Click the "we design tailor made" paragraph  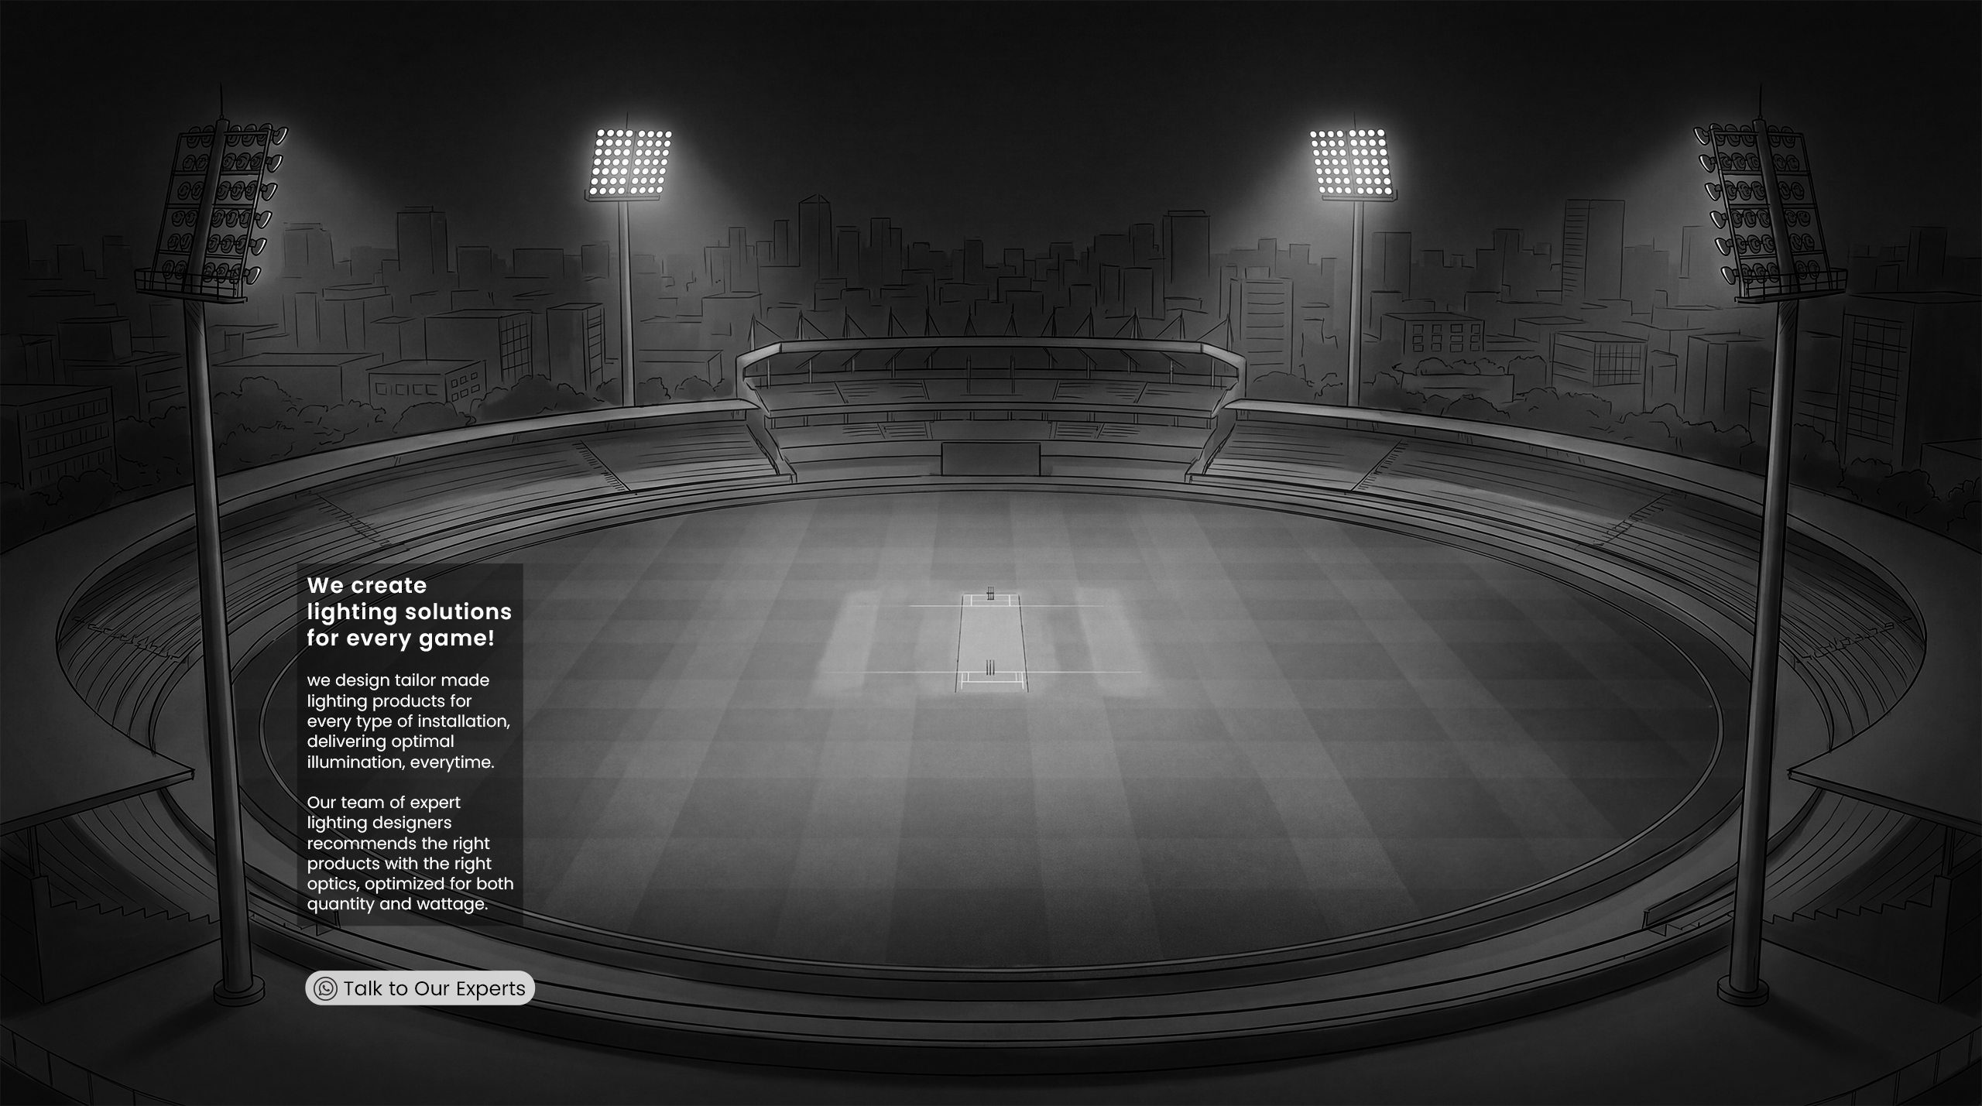tap(408, 721)
